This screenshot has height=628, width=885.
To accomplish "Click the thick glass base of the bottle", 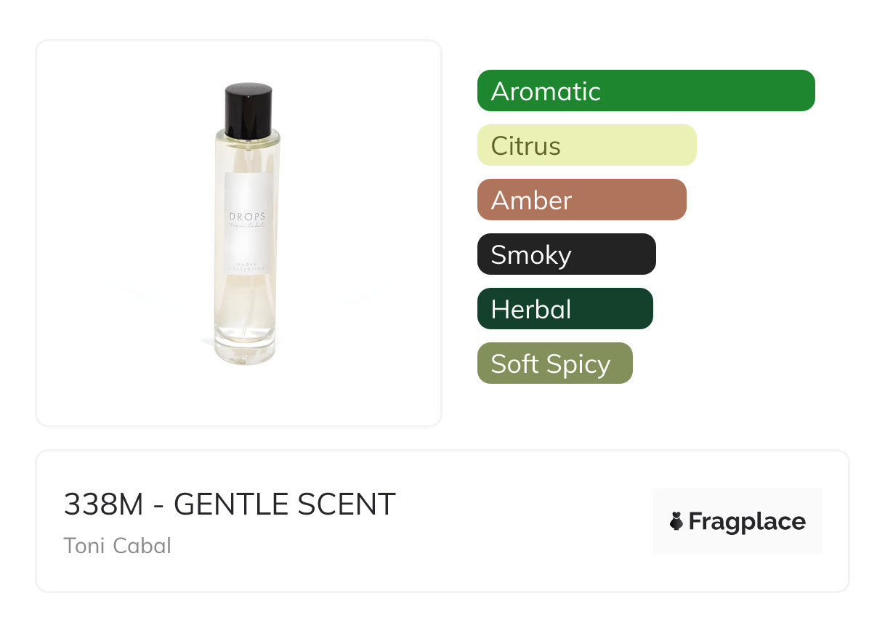I will point(246,354).
